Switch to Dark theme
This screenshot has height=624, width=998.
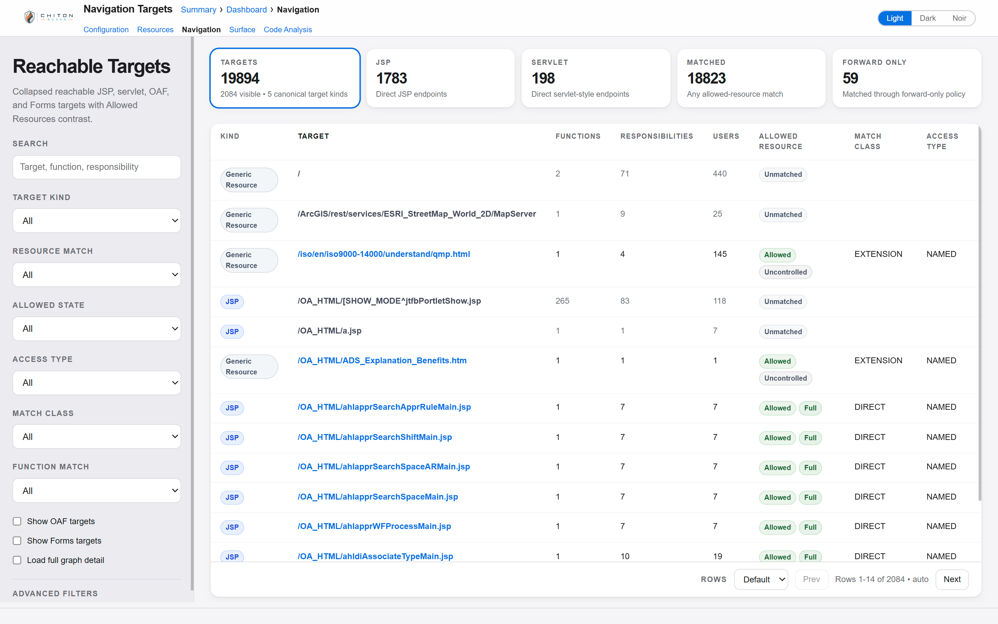coord(927,18)
